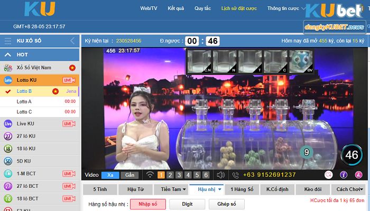Select Lotto C

click(40, 112)
